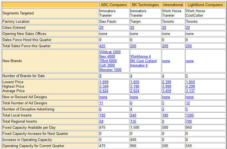Click ABC total local inserts 192
227x149 pixels.
point(102,115)
